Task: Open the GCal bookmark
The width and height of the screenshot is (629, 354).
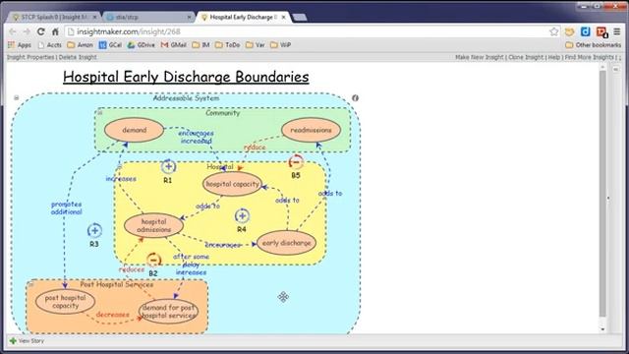Action: 110,45
